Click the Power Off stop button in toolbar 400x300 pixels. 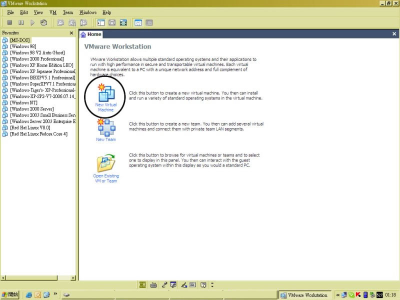tap(9, 22)
